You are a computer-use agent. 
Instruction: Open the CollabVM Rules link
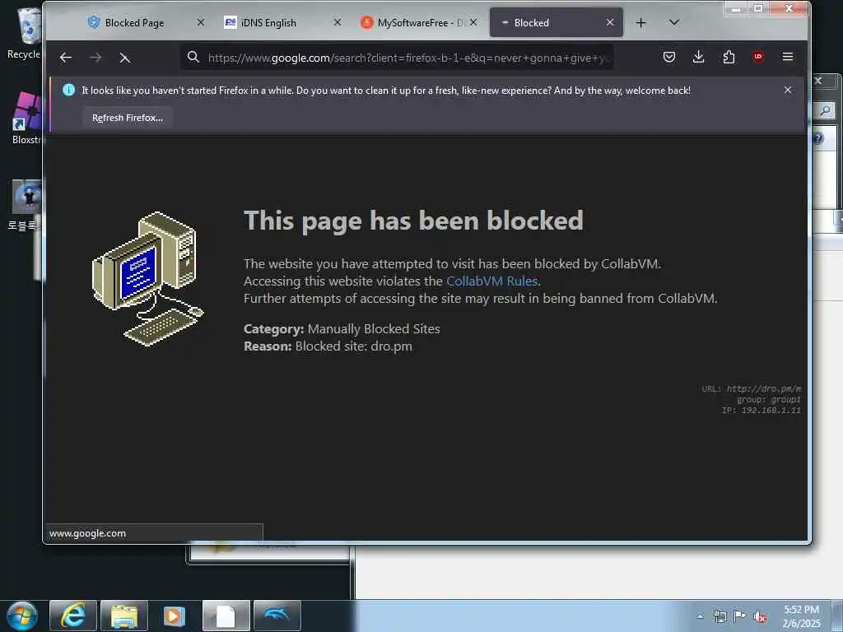492,281
